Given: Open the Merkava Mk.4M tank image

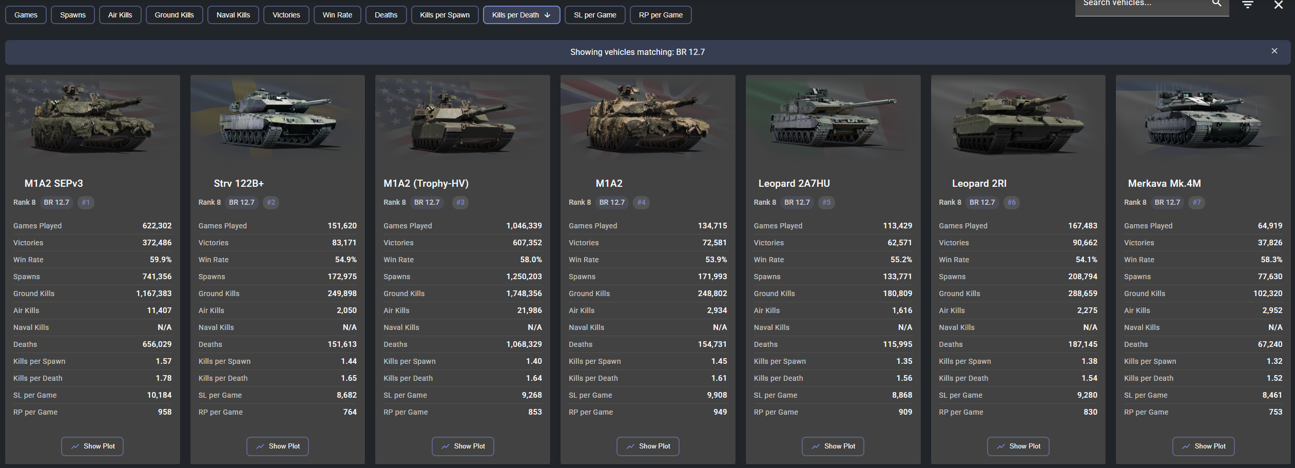Looking at the screenshot, I should click(x=1204, y=120).
